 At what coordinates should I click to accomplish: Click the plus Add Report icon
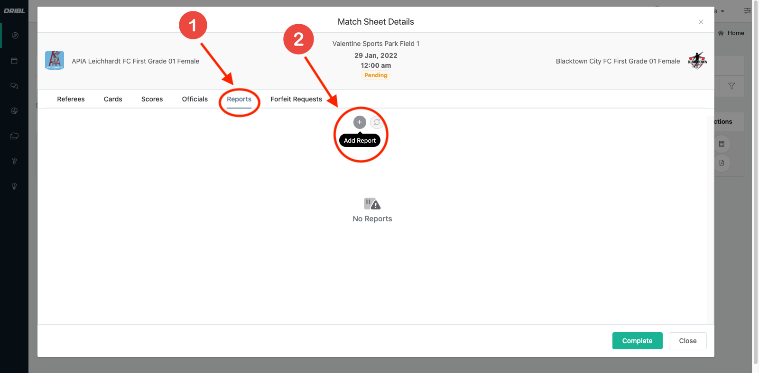[x=360, y=122]
